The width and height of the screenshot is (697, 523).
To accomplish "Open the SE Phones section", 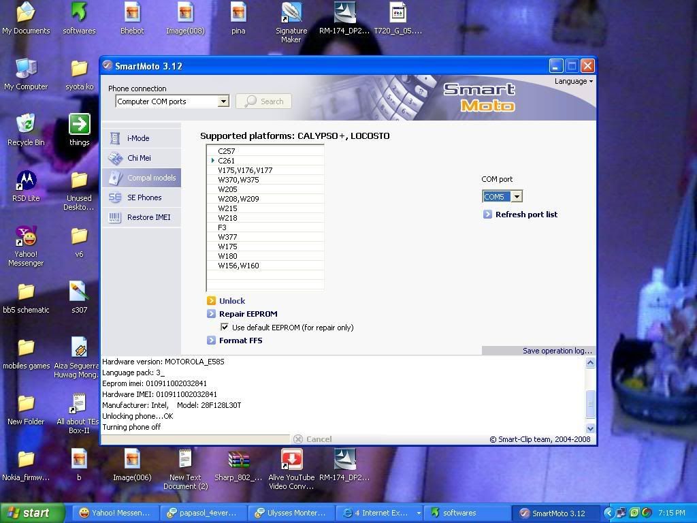I will [x=142, y=197].
